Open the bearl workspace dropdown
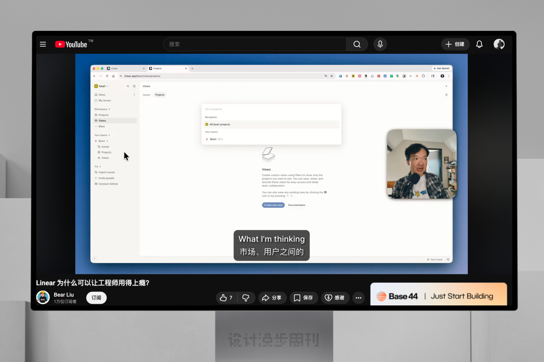Viewport: 544px width, 362px height. point(101,86)
